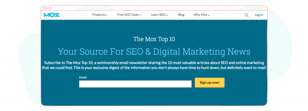
Task: Click the Moz logo in the header
Action: (51, 15)
